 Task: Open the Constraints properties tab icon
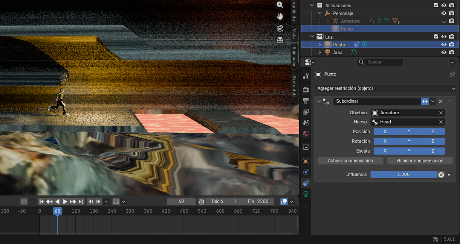pyautogui.click(x=306, y=183)
